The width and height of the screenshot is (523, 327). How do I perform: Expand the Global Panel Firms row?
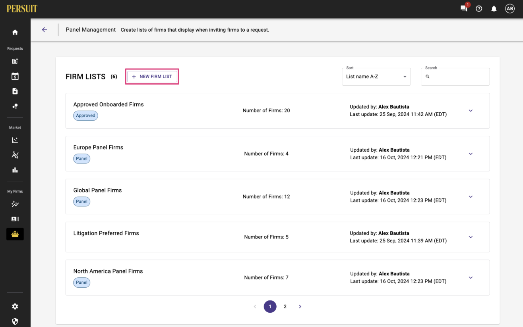click(471, 196)
